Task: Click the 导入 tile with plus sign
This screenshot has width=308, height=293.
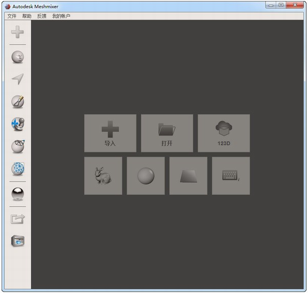Action: coord(110,133)
